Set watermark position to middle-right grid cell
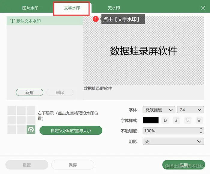Screen dimensions: 210x174 tap(31, 120)
